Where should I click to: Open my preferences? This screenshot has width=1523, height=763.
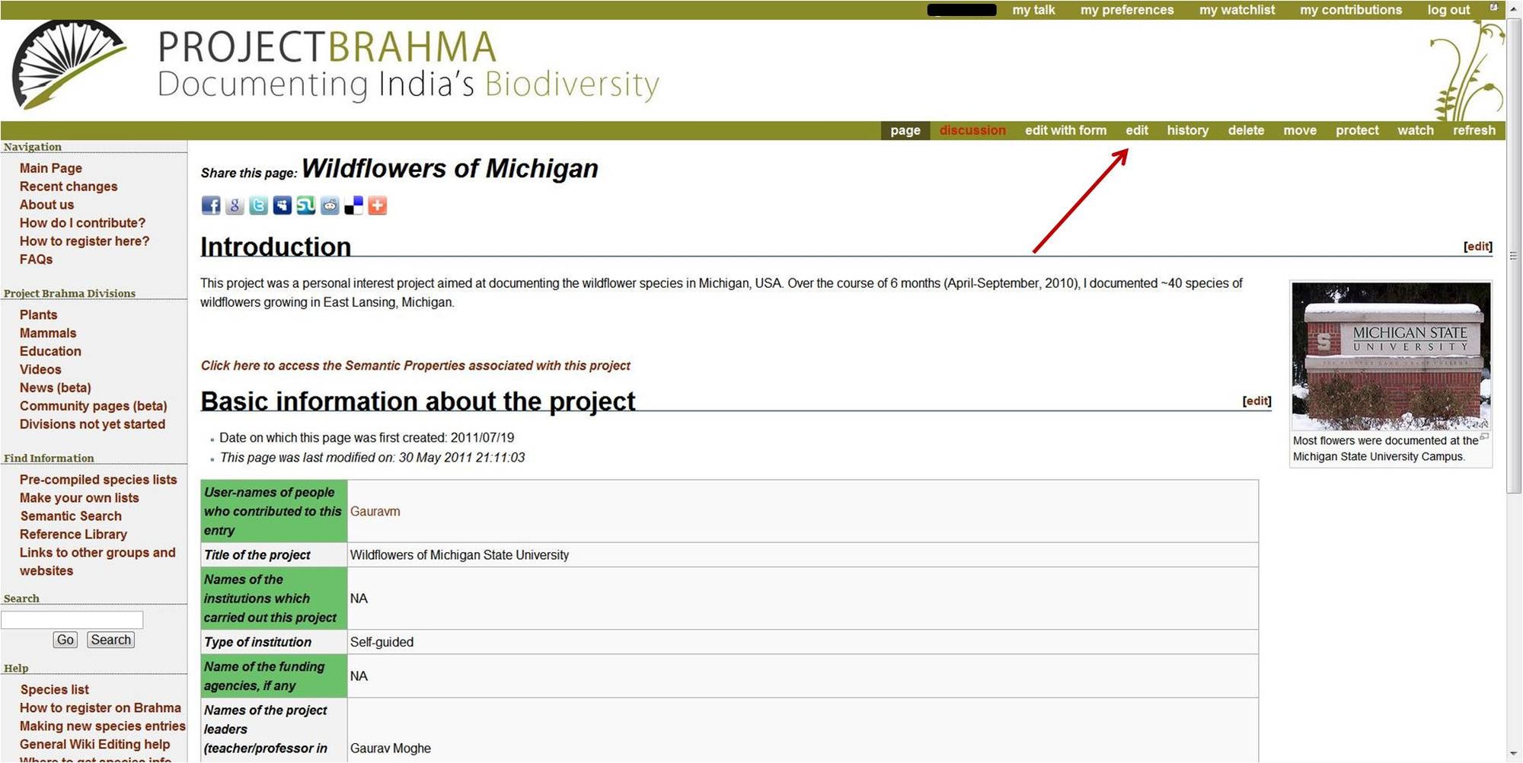(x=1127, y=10)
